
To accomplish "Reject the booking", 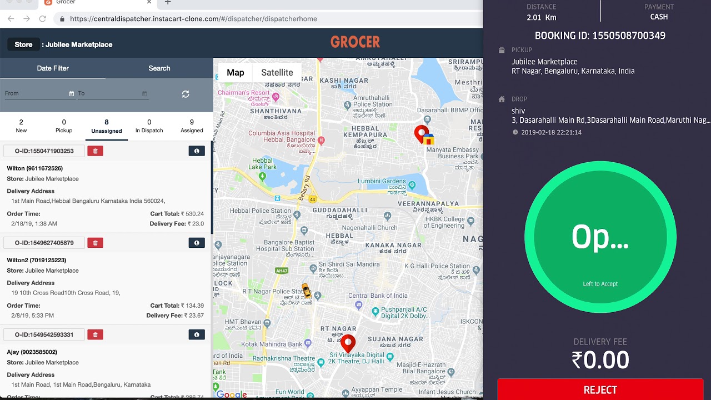I will [600, 390].
